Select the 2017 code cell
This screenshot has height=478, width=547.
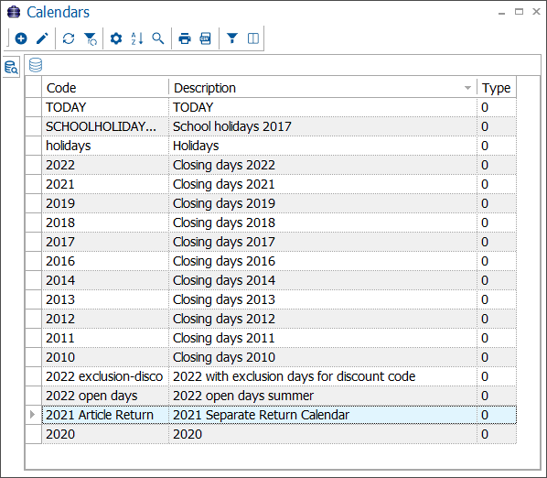click(105, 242)
